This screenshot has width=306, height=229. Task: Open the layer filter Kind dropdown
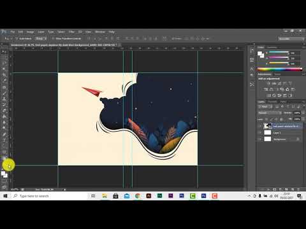coord(265,107)
